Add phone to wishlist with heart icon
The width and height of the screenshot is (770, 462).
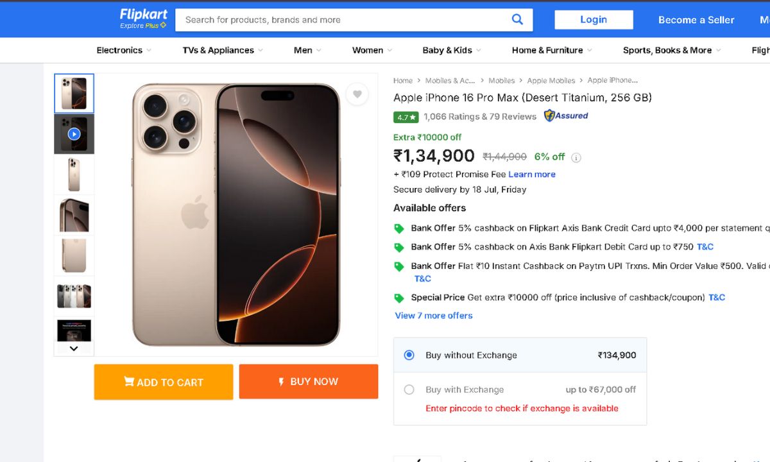pyautogui.click(x=357, y=94)
